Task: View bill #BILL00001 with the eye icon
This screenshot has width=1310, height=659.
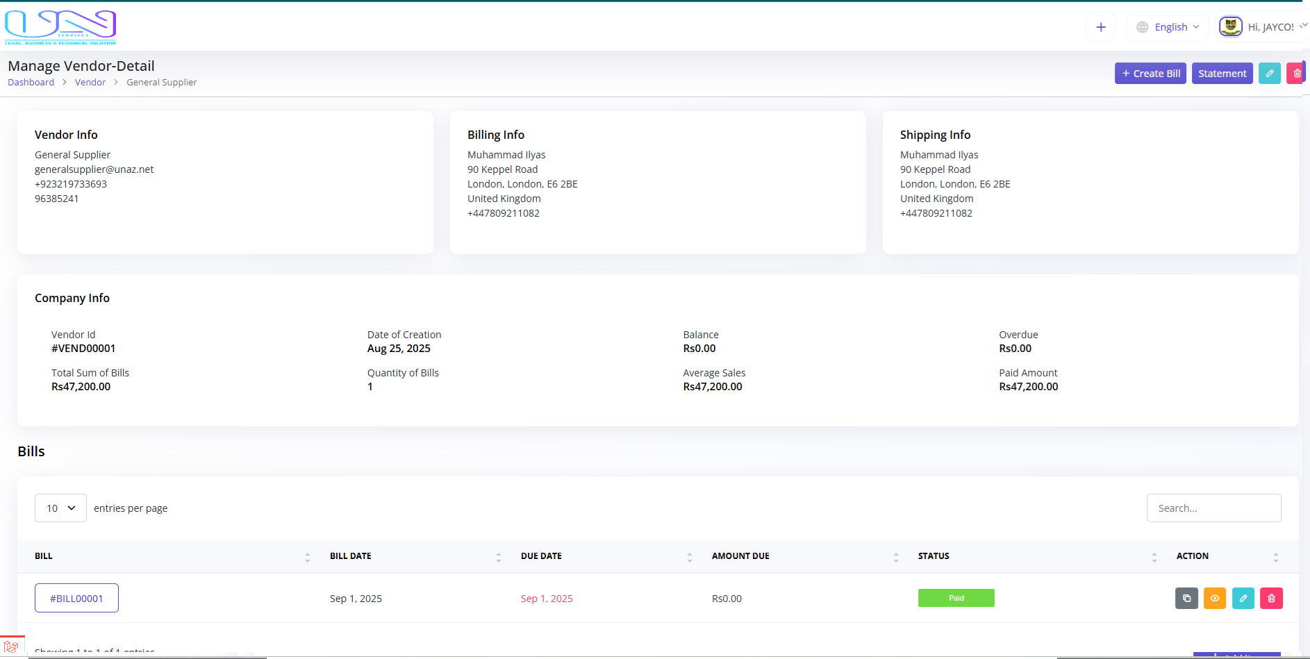Action: (1214, 598)
